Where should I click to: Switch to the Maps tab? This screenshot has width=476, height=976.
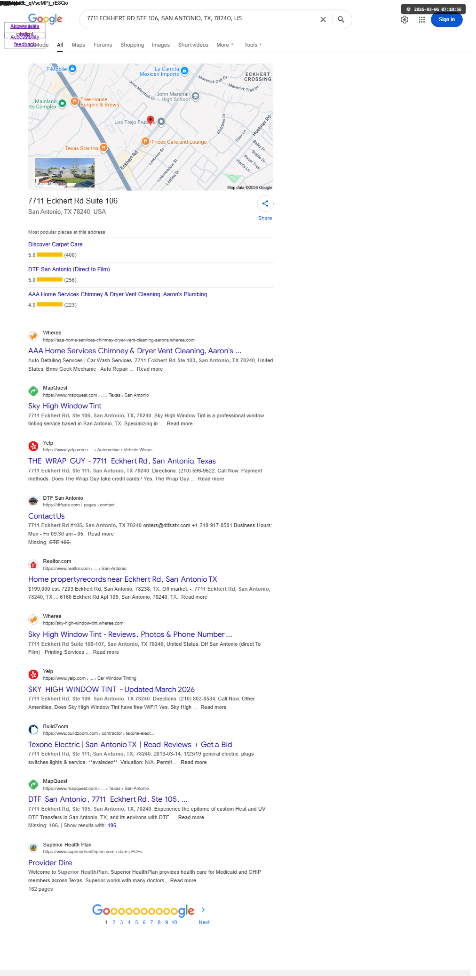pyautogui.click(x=79, y=45)
